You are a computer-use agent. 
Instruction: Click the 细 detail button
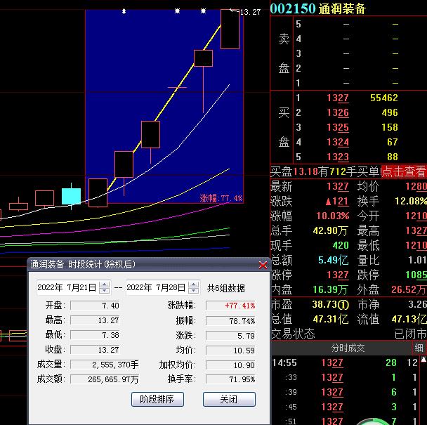point(419,348)
